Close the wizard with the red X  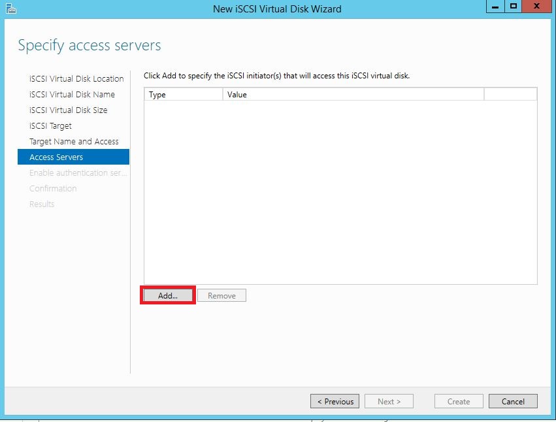coord(537,7)
